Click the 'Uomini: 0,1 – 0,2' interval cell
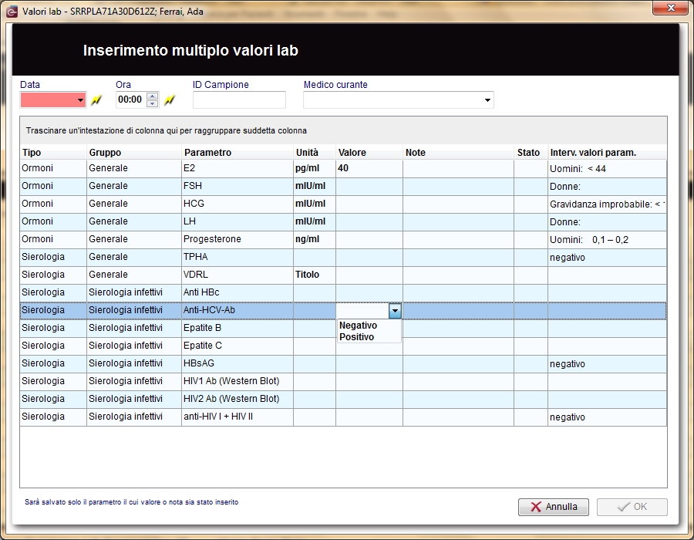The width and height of the screenshot is (694, 540). (608, 239)
